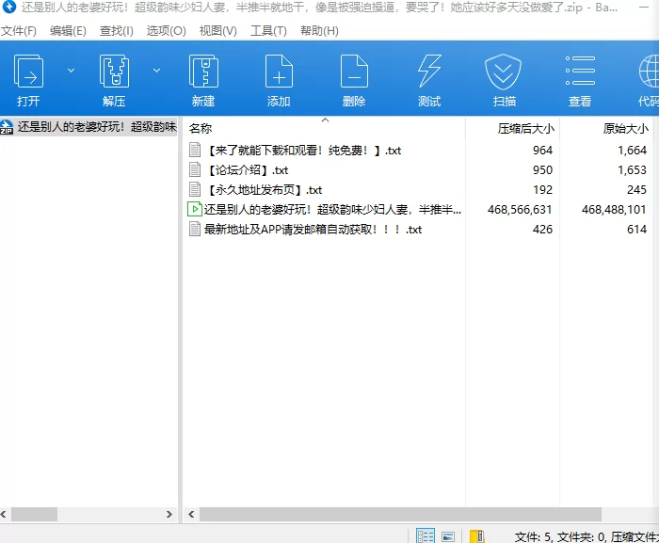Screen dimensions: 659x543
Task: Open the 文件(F) menu
Action: [x=19, y=31]
